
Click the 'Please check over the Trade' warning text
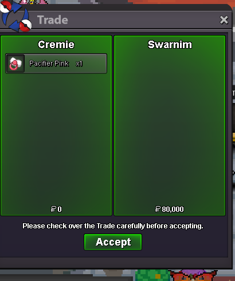pyautogui.click(x=113, y=226)
